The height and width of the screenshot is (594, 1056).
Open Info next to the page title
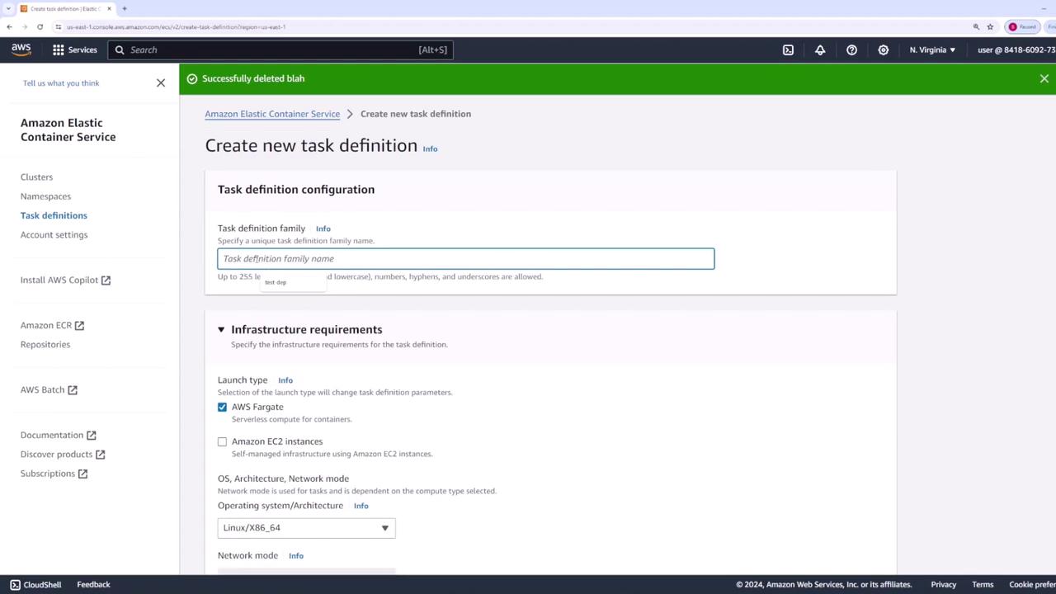point(430,148)
